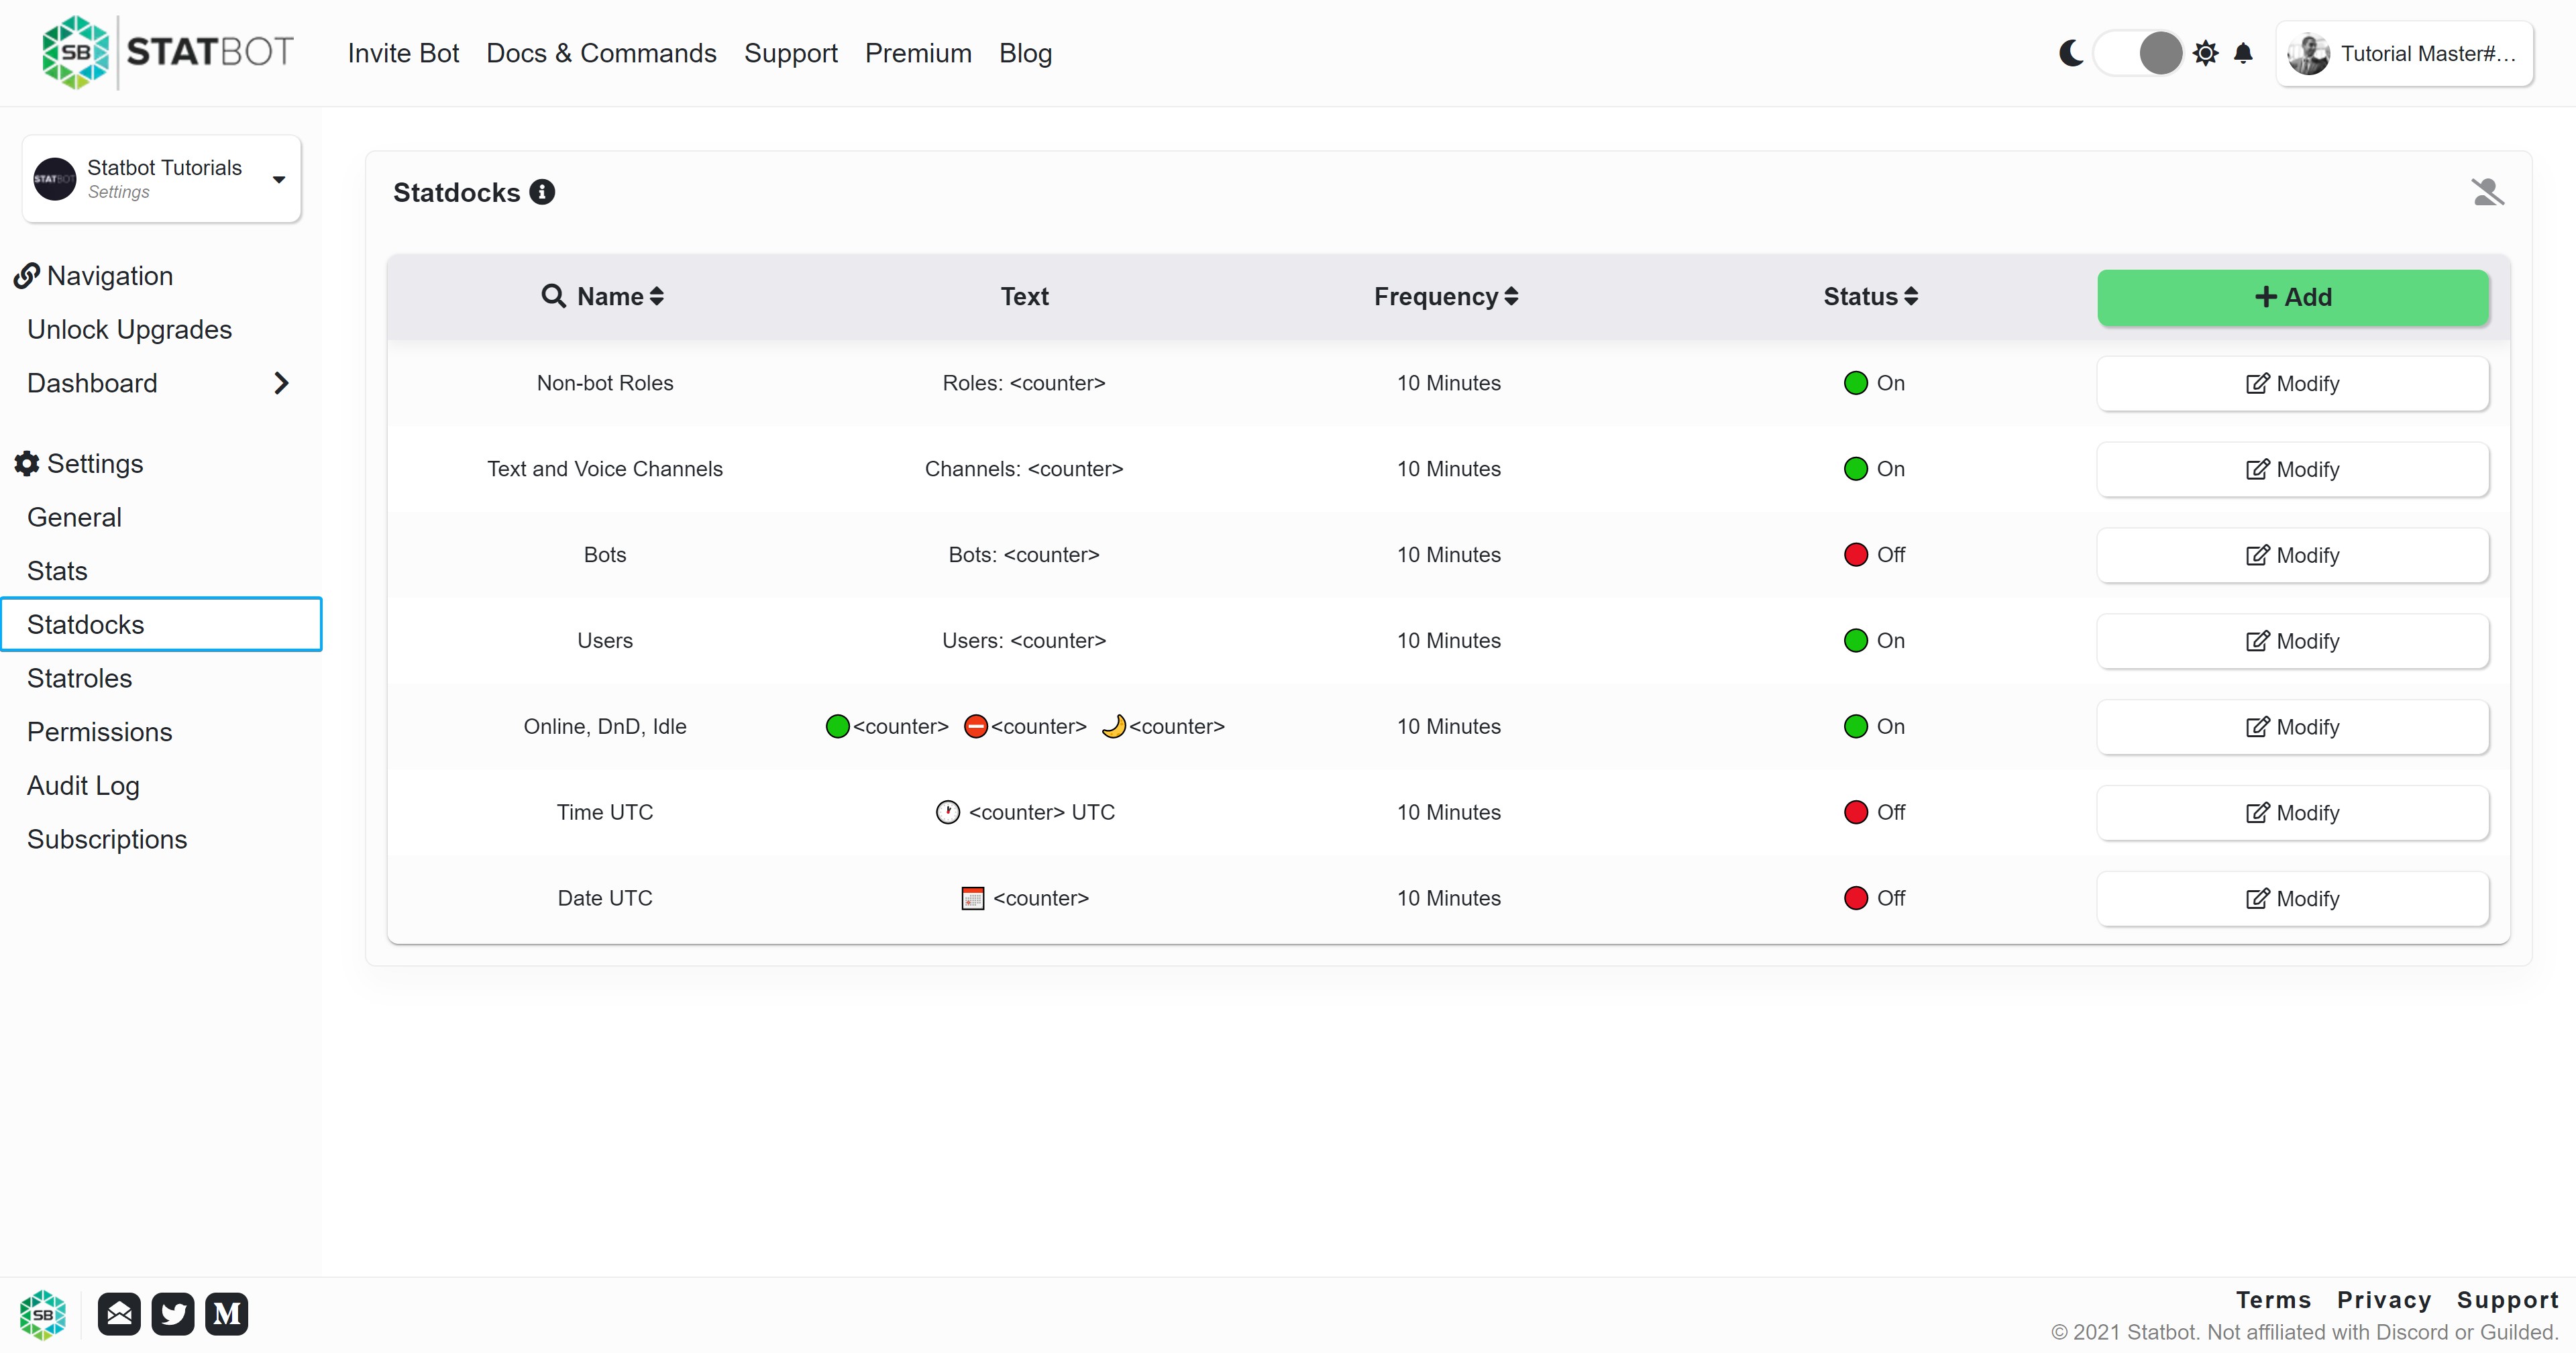This screenshot has width=2576, height=1353.
Task: Click the crossed-out user icon
Action: pyautogui.click(x=2487, y=192)
